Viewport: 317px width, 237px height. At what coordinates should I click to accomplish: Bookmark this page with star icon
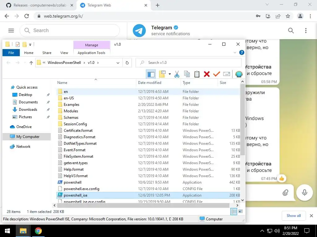coord(288,16)
